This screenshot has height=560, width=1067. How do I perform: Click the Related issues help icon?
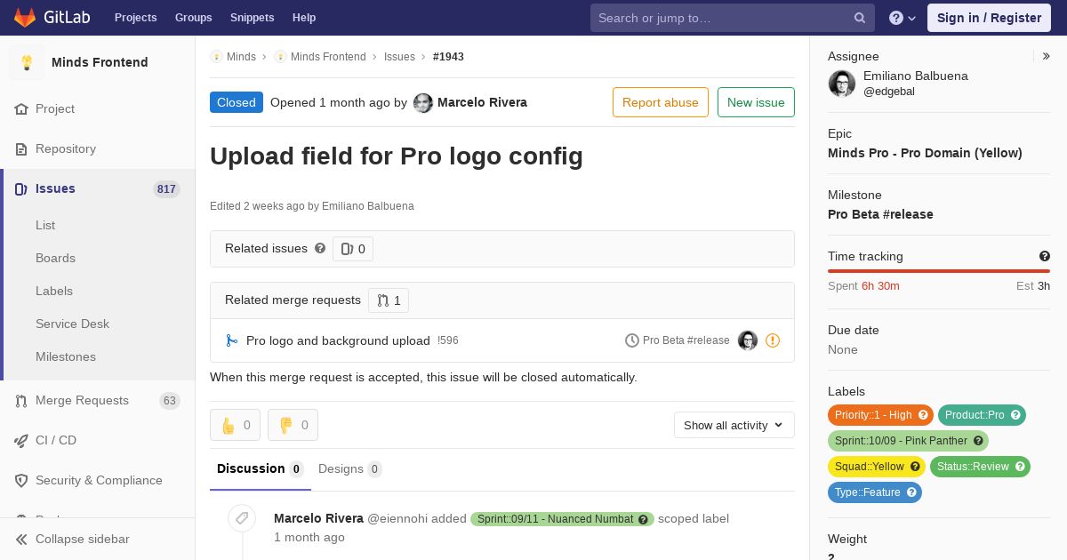pos(320,248)
